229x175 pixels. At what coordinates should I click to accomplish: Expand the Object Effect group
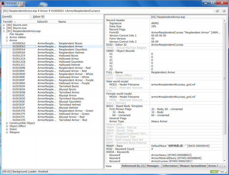pos(7,126)
